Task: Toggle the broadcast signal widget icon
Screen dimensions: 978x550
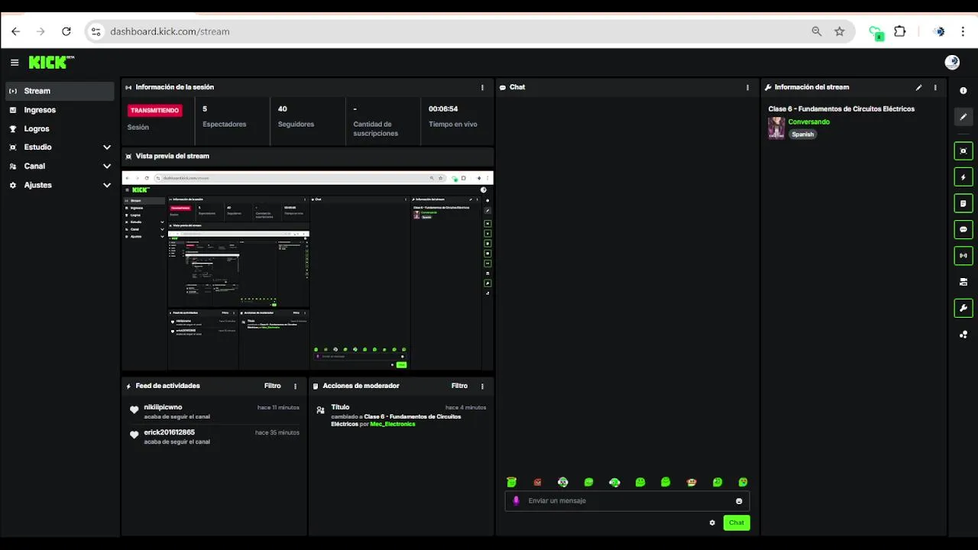Action: (x=963, y=255)
